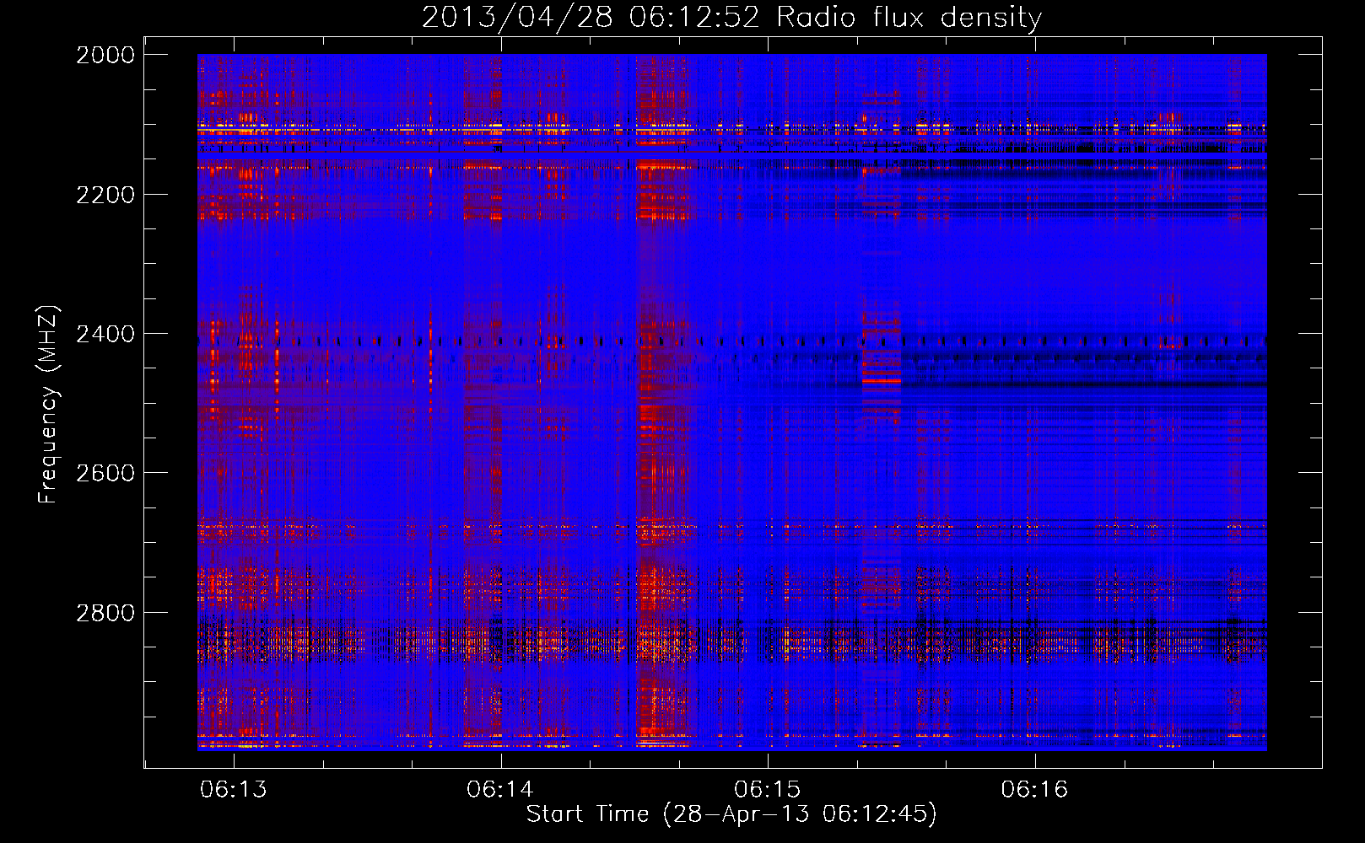Select the 2400 frequency axis label

[x=105, y=334]
